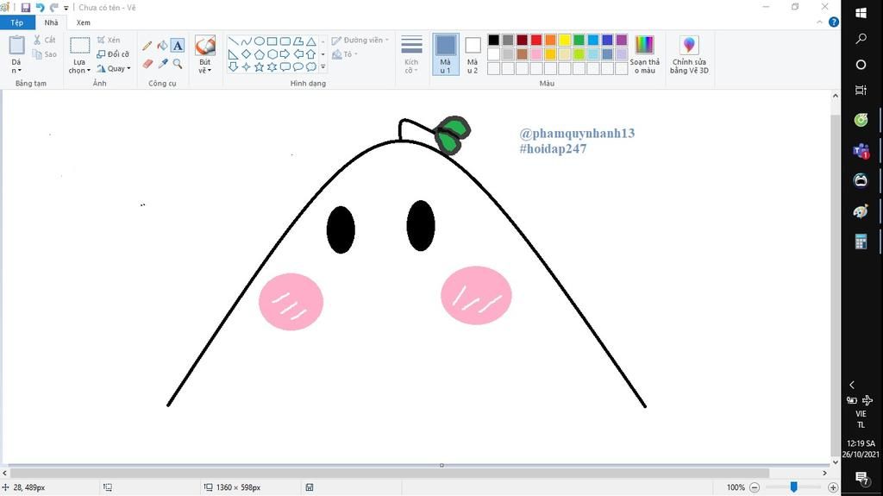Image resolution: width=883 pixels, height=496 pixels.
Task: Pick the five-point star shape
Action: point(259,66)
